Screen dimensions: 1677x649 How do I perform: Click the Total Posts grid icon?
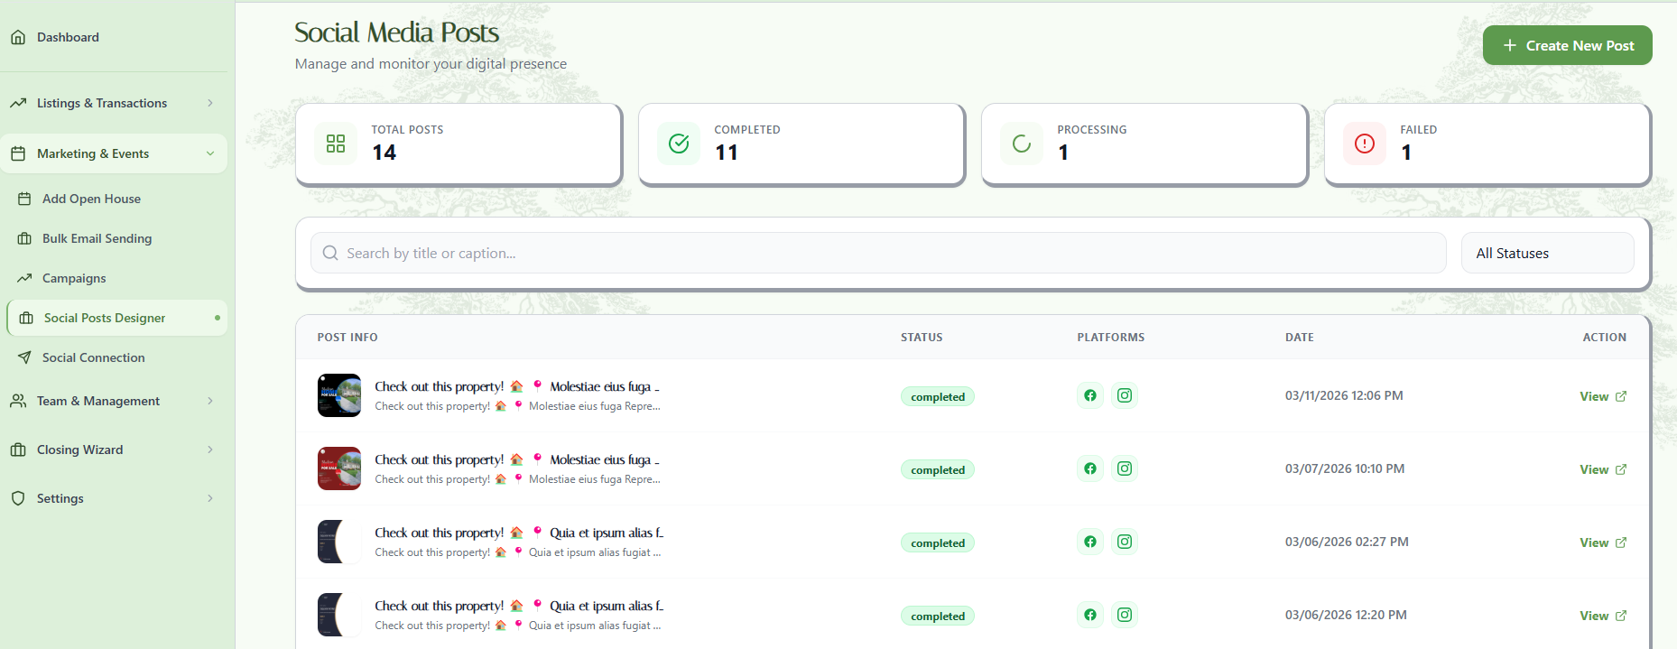(336, 144)
